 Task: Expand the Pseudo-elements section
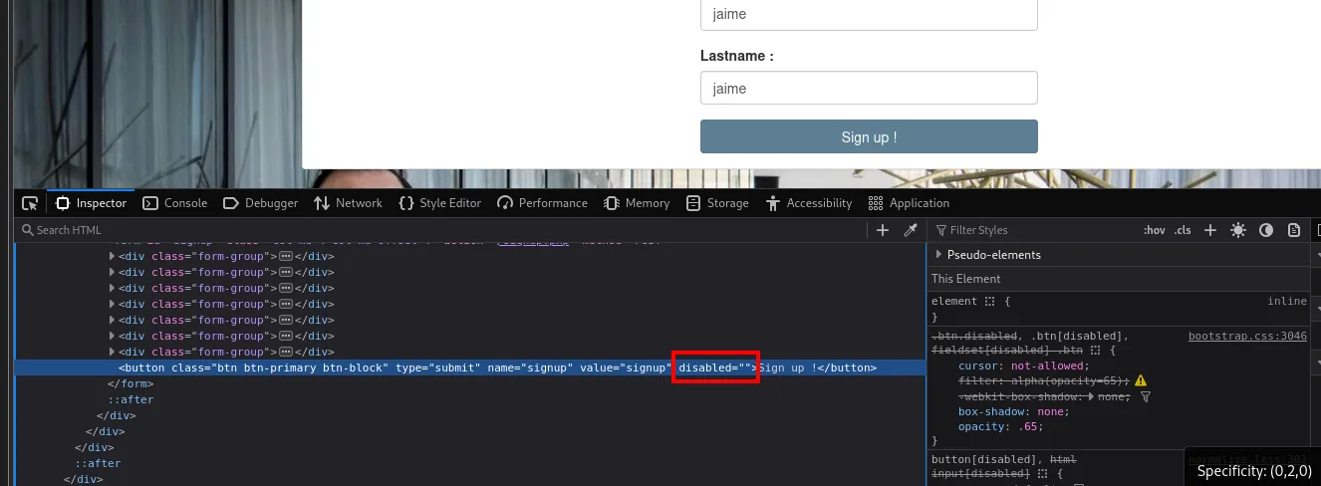click(939, 255)
